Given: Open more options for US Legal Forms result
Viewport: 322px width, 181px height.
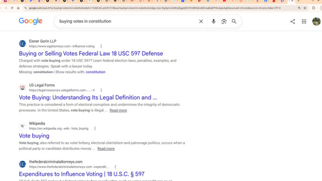Looking at the screenshot, I should coord(101,90).
